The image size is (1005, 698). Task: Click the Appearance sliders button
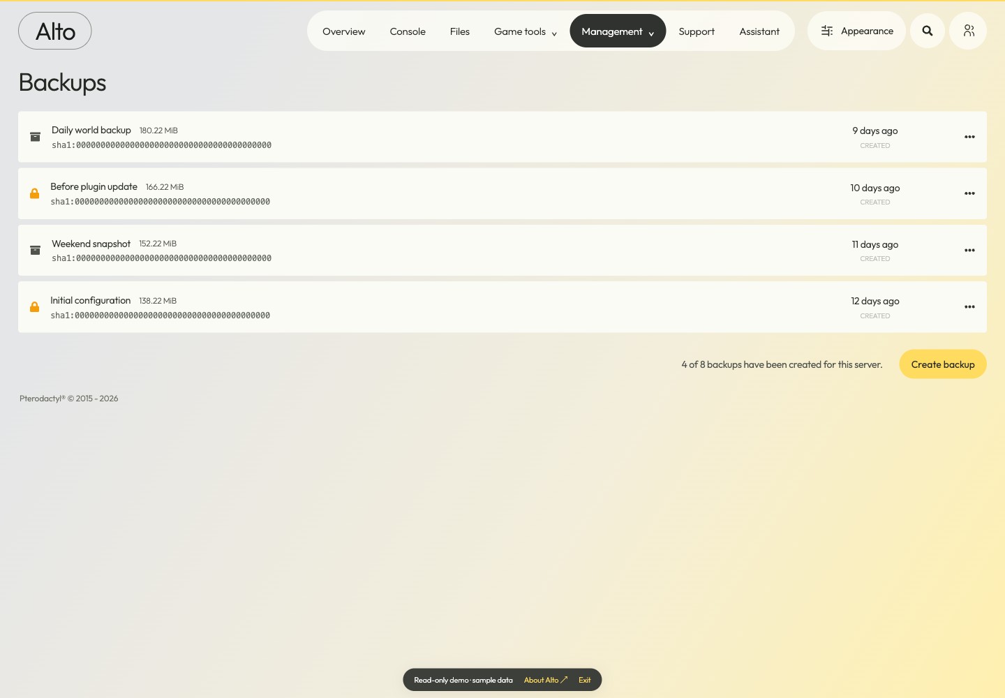[857, 31]
